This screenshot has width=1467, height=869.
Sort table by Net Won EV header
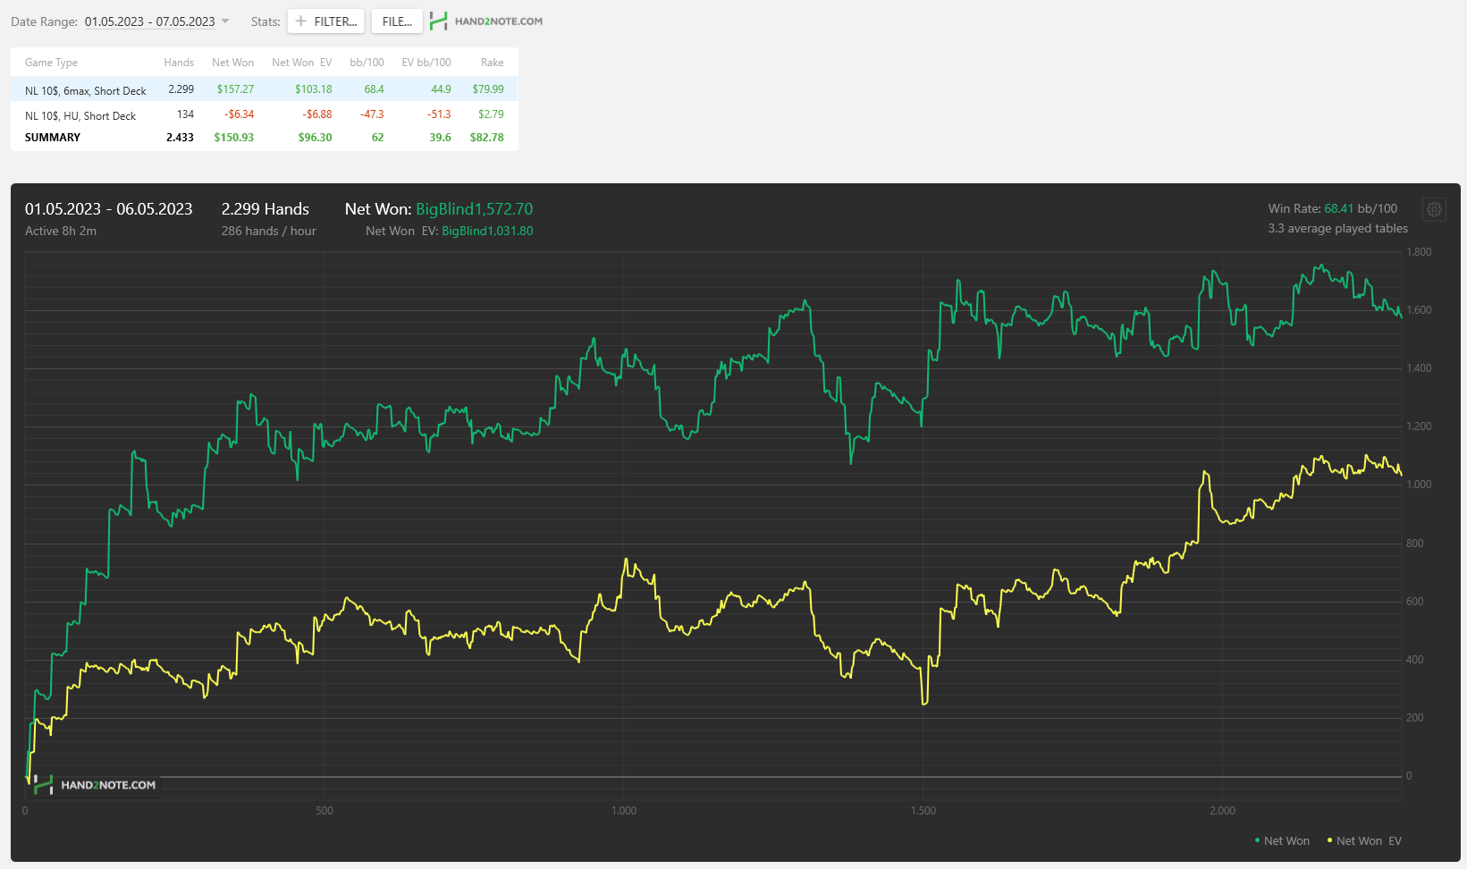[302, 63]
